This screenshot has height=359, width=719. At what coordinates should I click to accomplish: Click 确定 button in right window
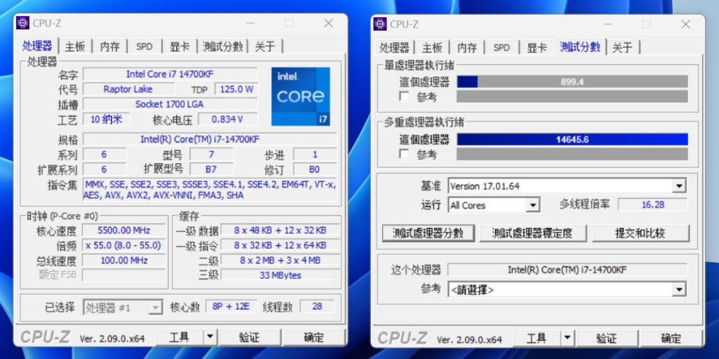pyautogui.click(x=671, y=338)
